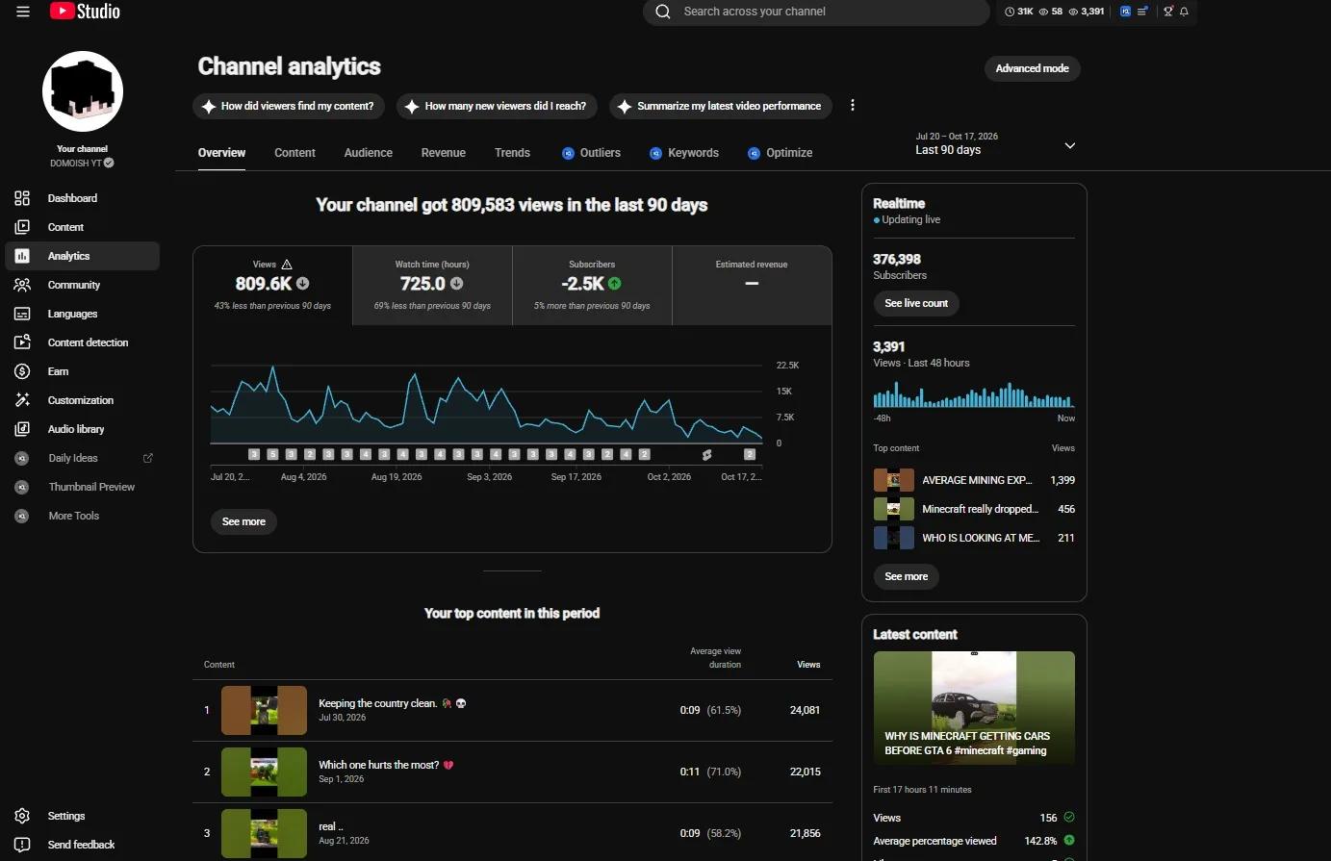Open the Optimize tab
Image resolution: width=1331 pixels, height=861 pixels.
pos(781,153)
